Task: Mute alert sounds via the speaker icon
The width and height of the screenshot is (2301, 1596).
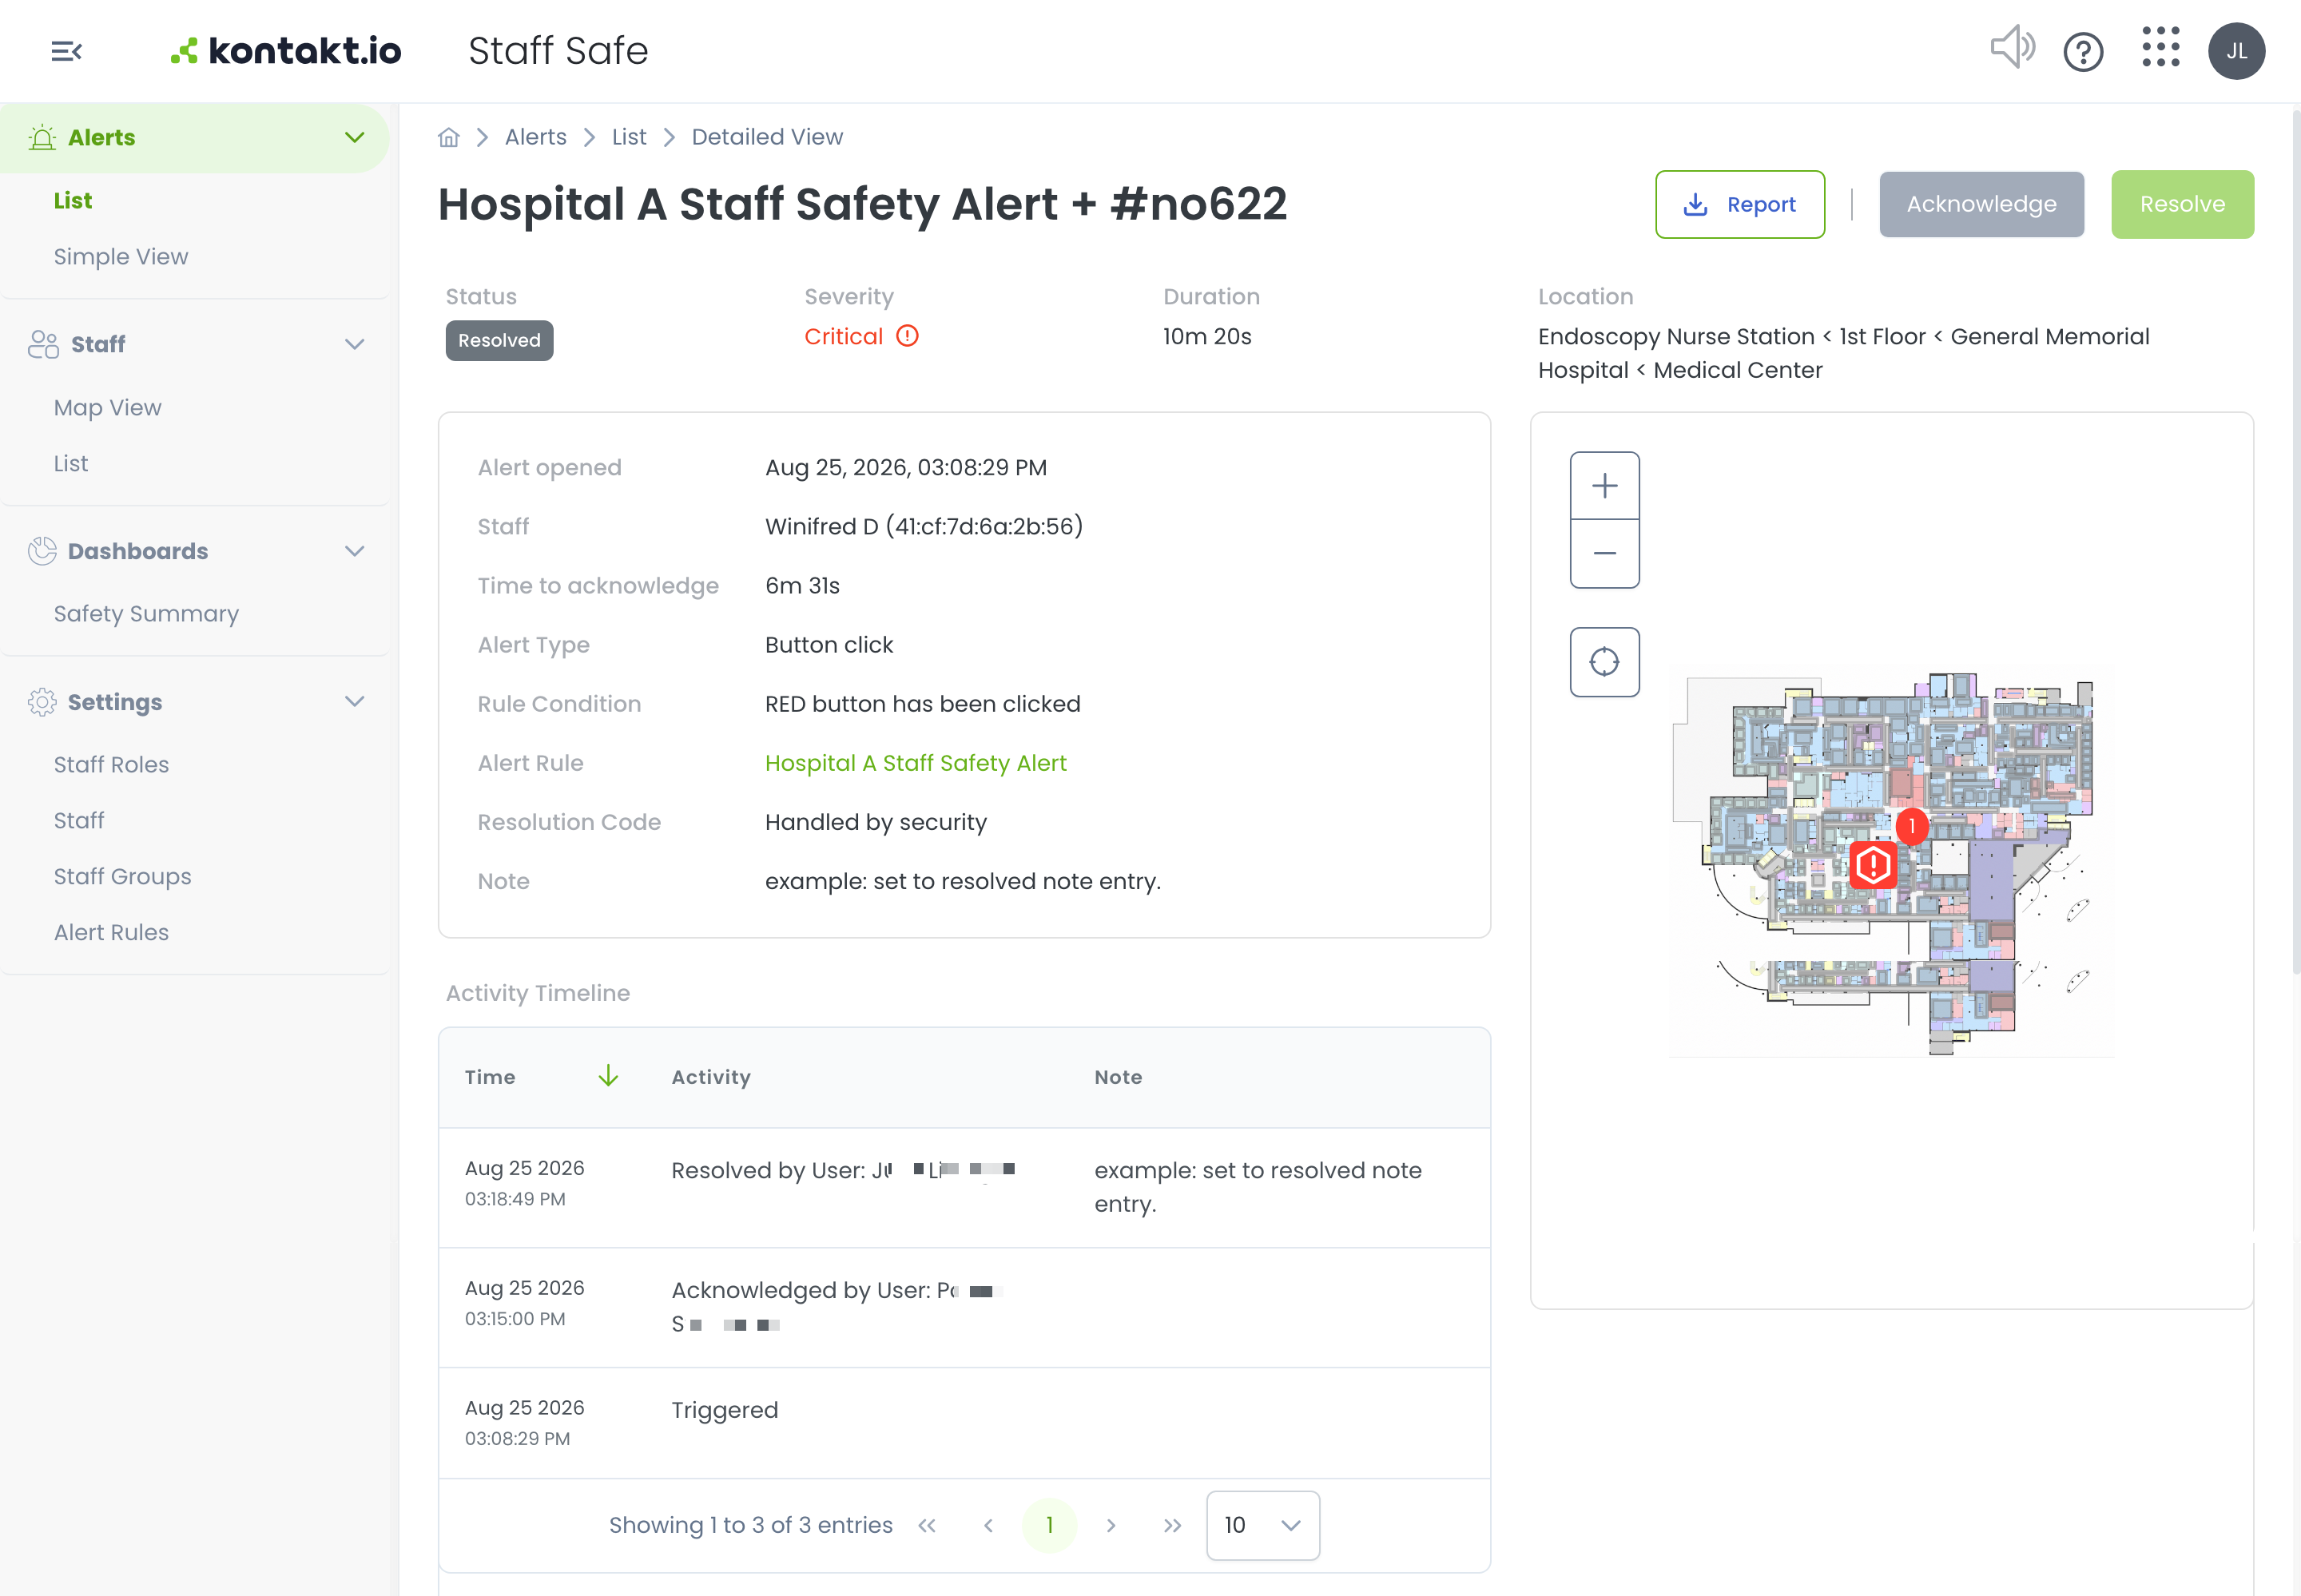Action: 2012,48
